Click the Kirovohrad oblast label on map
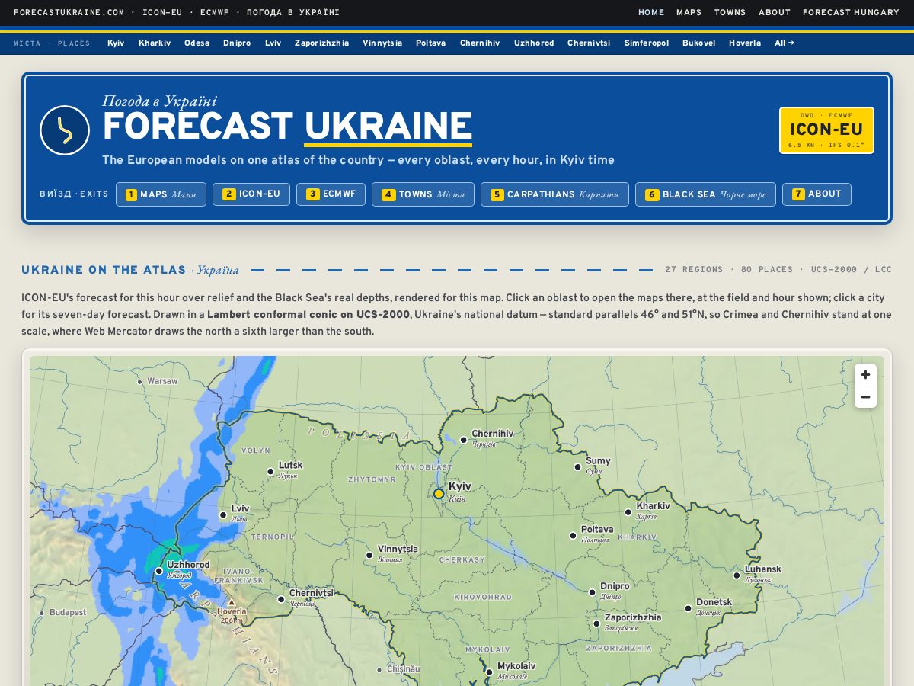This screenshot has width=914, height=686. [x=483, y=597]
